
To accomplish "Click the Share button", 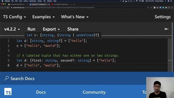I will 73,29.
